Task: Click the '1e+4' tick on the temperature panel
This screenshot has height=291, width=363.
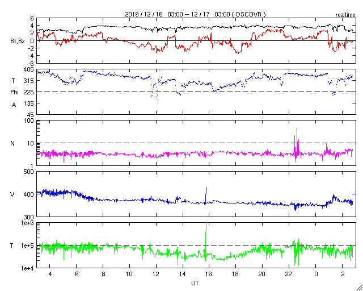Action: [27, 268]
